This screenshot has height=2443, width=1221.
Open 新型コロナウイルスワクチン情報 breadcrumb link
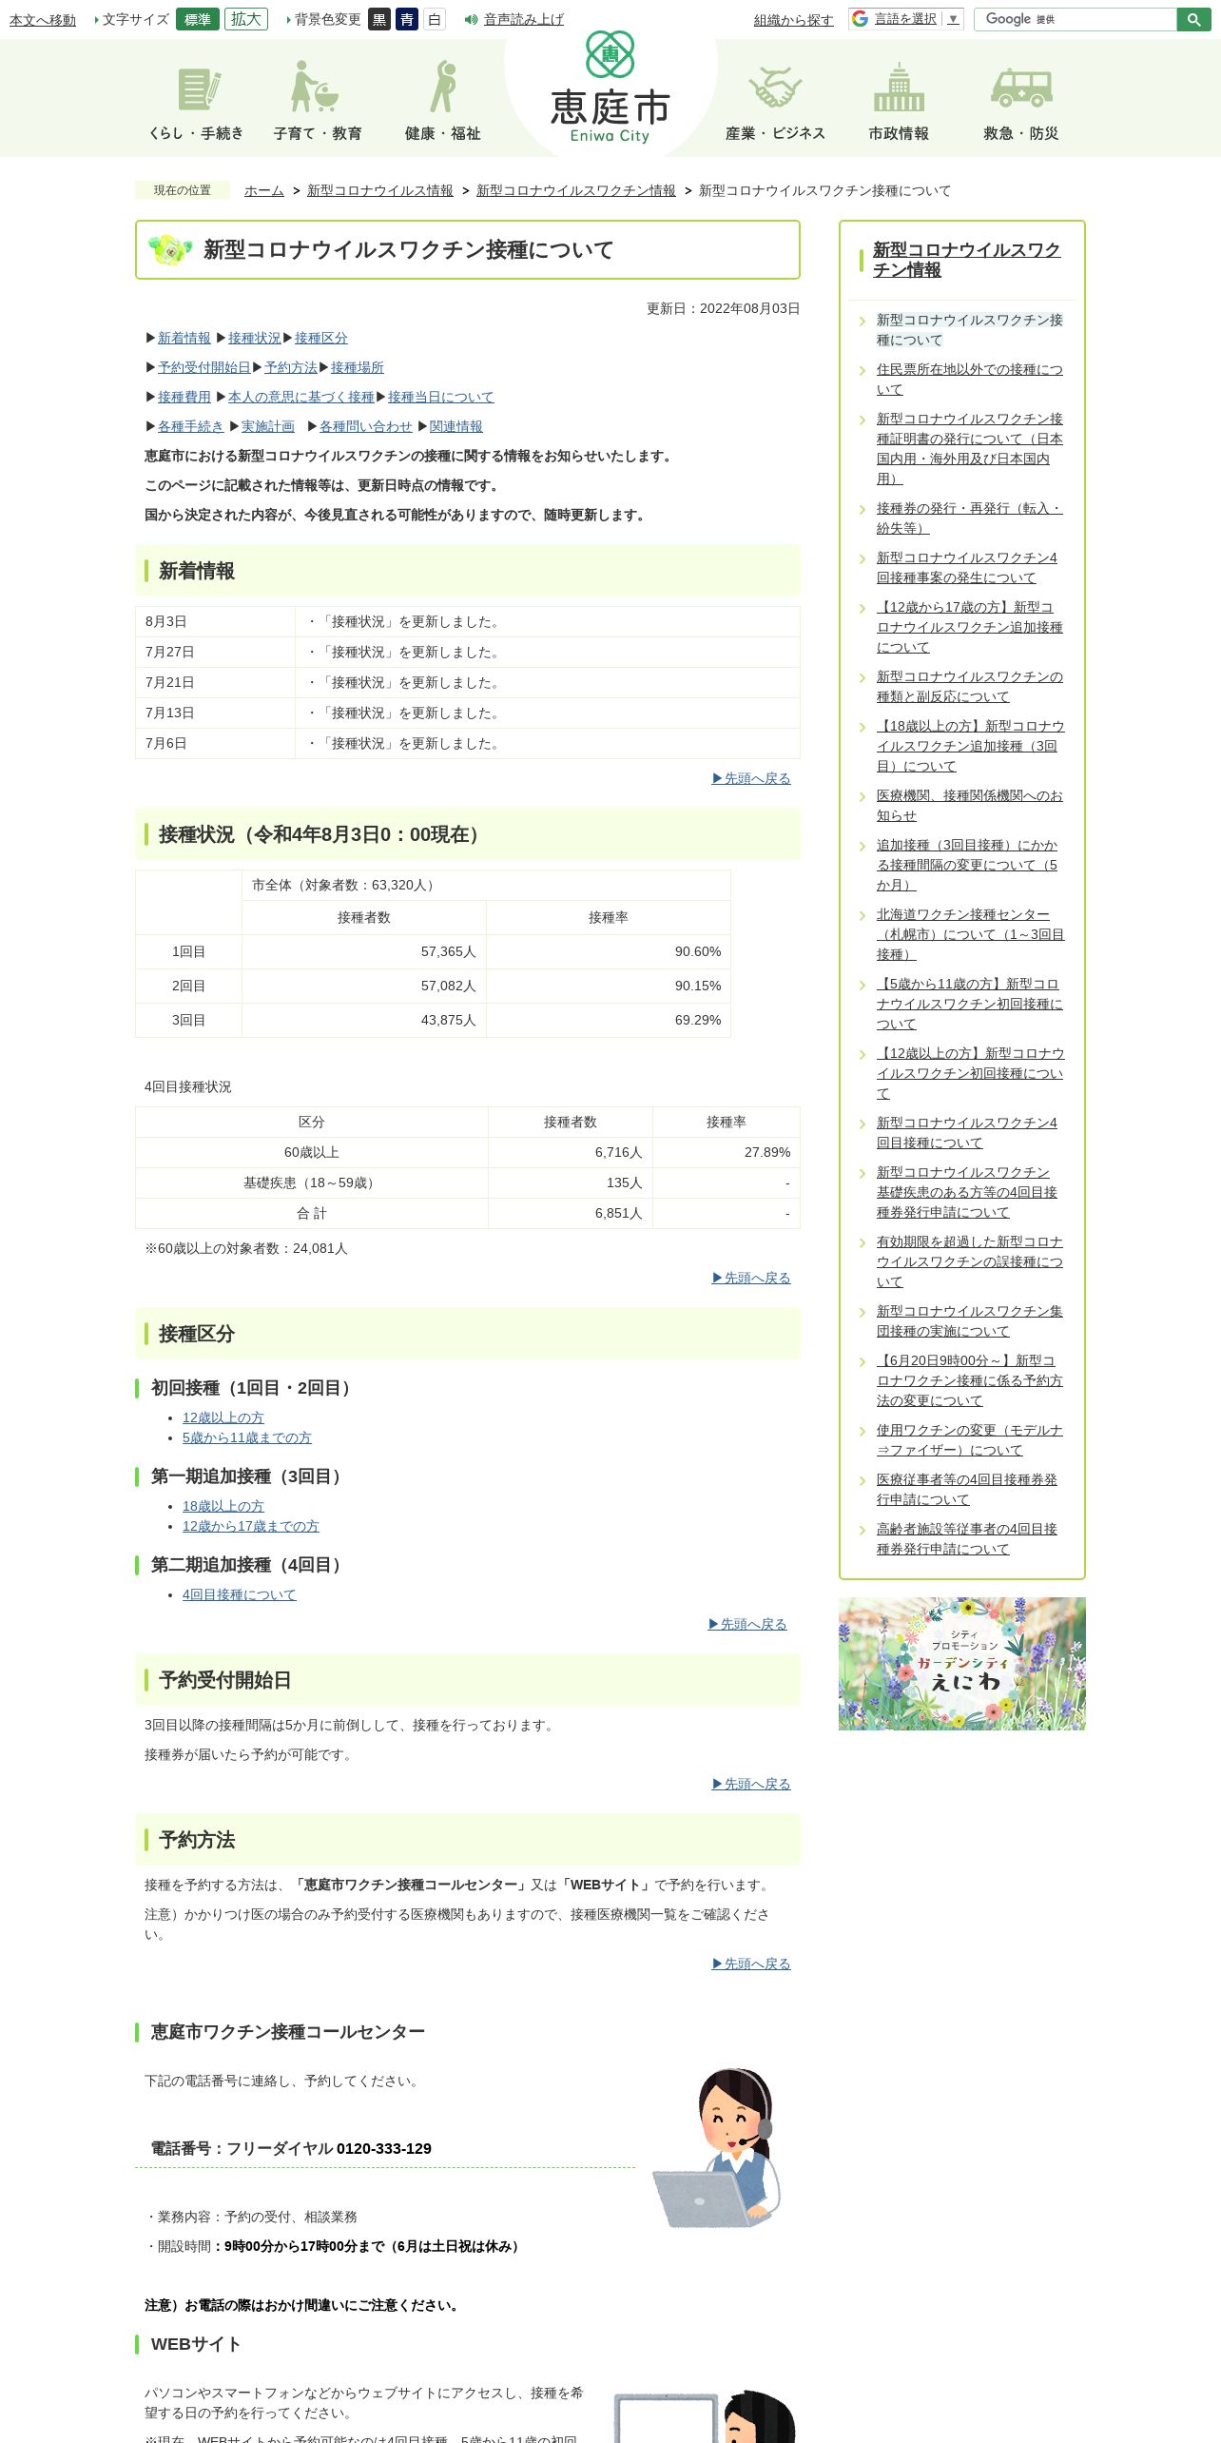[576, 190]
